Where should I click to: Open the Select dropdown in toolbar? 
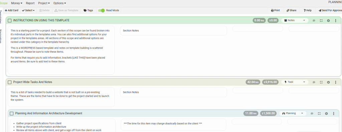(x=28, y=10)
